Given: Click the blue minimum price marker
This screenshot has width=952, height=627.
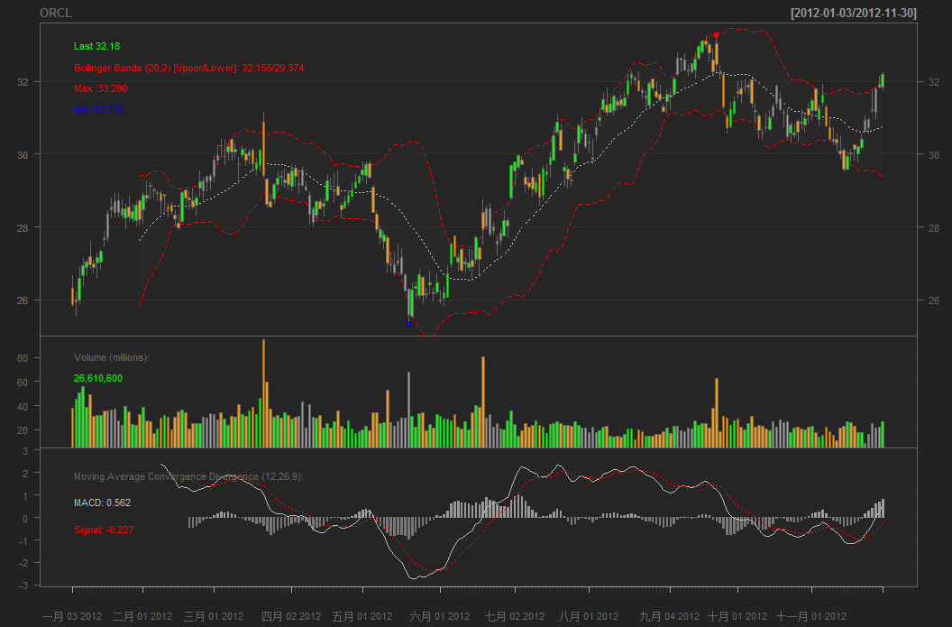Looking at the screenshot, I should point(409,322).
